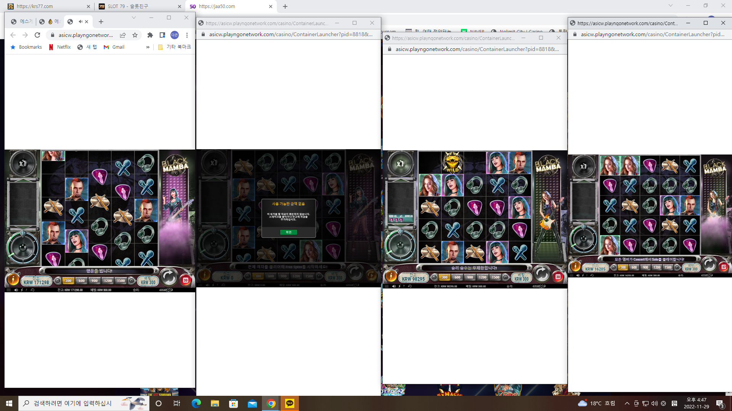
Task: Click the address bar URL in the rightmost window
Action: (652, 34)
